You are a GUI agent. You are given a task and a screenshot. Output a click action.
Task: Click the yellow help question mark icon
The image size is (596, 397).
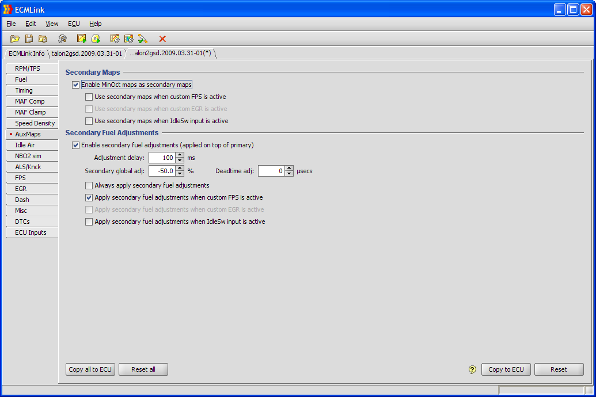point(473,369)
